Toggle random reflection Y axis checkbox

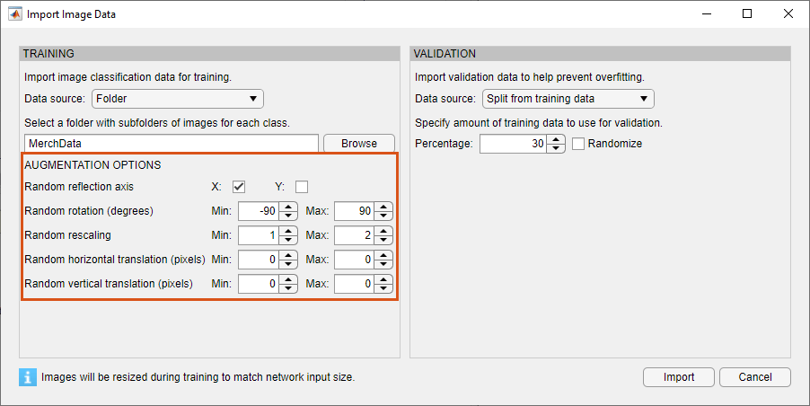(x=302, y=187)
